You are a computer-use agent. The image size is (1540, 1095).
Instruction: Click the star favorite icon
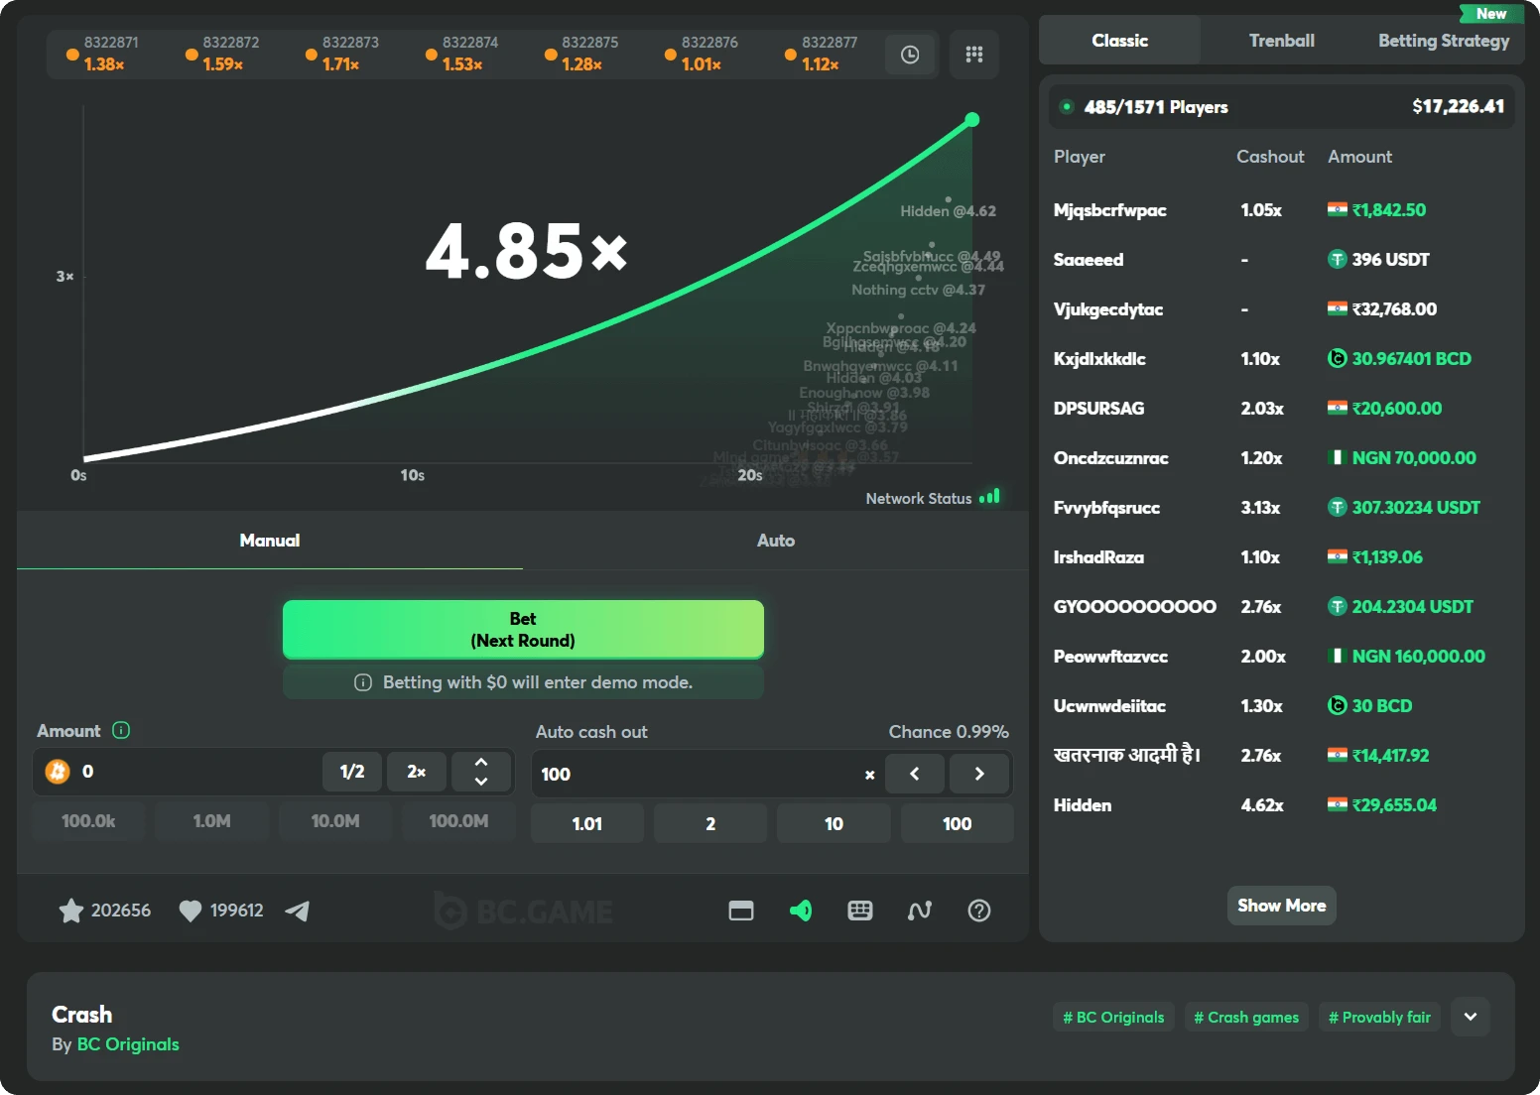tap(71, 911)
